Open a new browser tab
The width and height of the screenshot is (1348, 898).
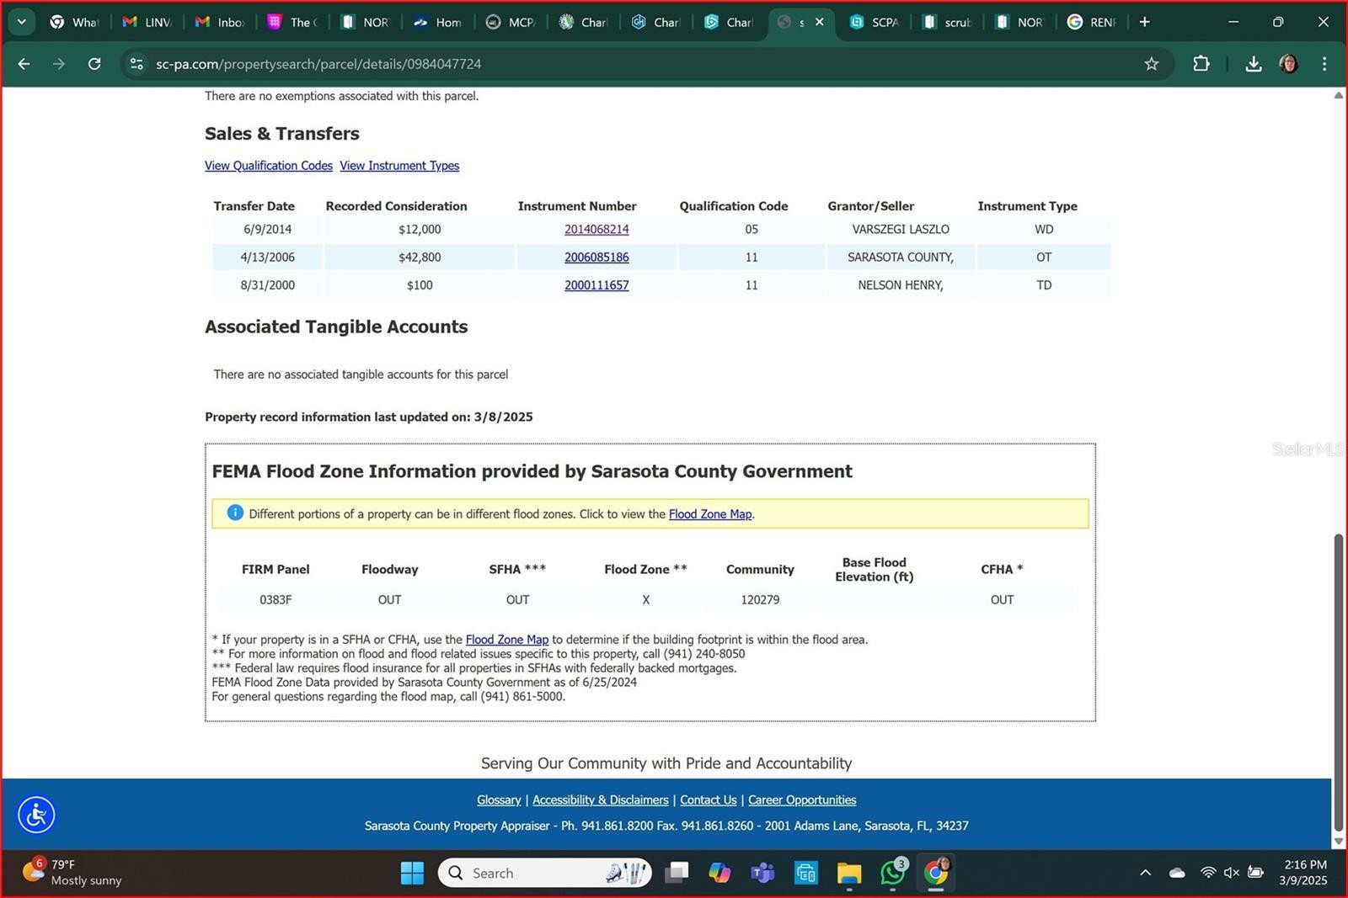(1144, 22)
